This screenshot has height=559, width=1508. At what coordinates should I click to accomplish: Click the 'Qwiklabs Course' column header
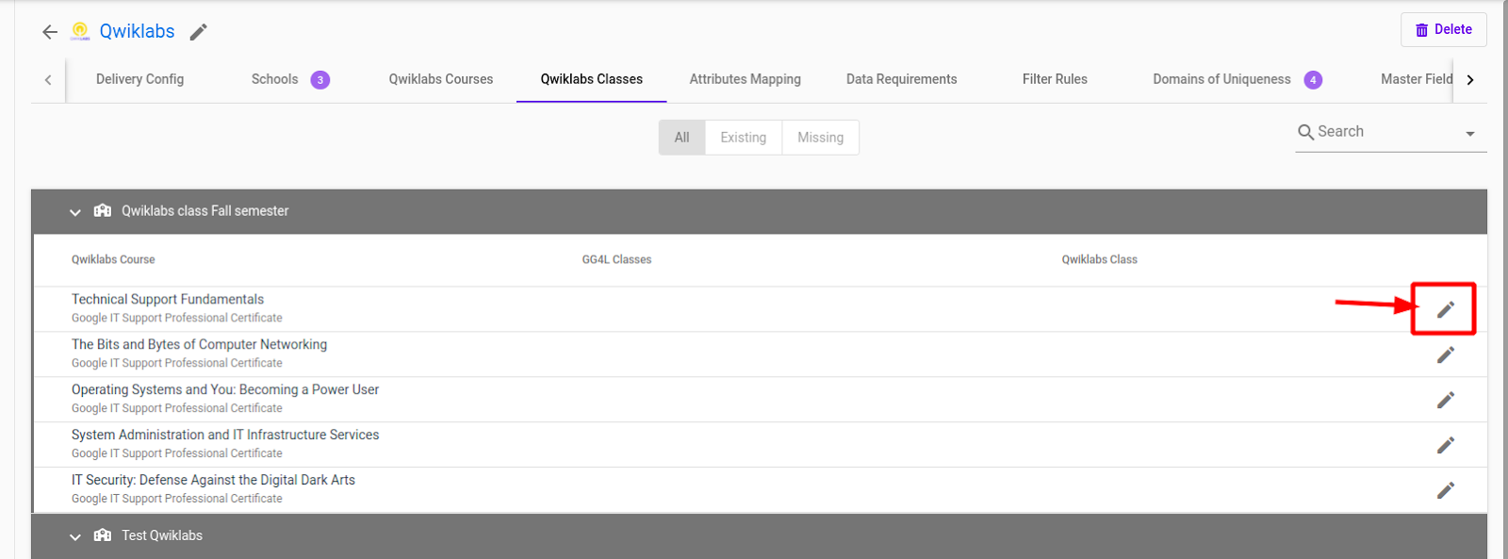(x=113, y=260)
